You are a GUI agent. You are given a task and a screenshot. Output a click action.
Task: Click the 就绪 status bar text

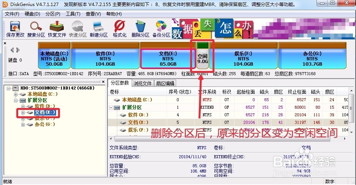(8, 181)
